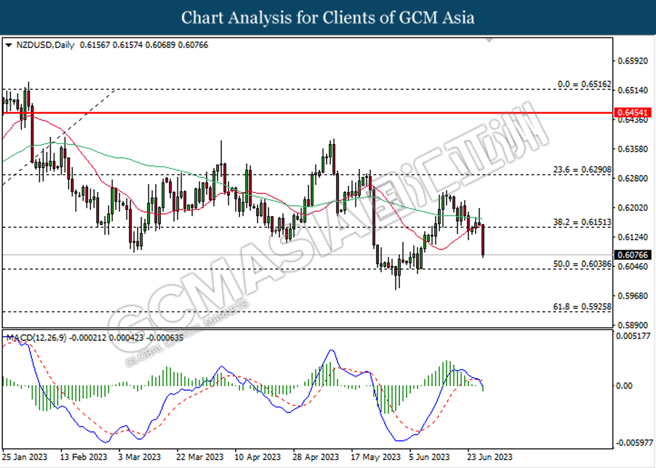The height and width of the screenshot is (468, 656).
Task: Click the price axis label 0.60460
Action: tap(633, 267)
